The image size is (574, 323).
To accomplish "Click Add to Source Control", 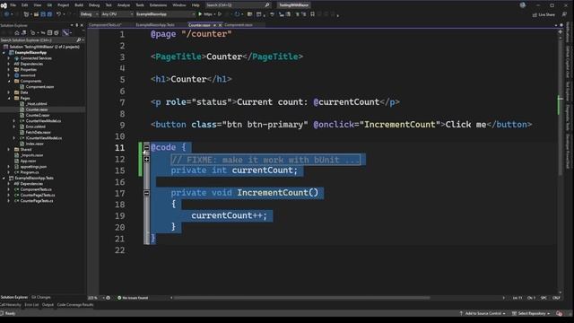I will (x=483, y=313).
